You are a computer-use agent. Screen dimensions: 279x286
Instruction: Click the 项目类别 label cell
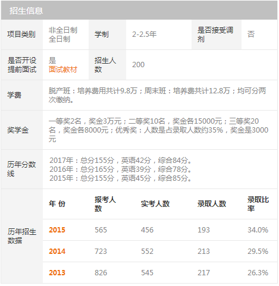coord(22,34)
